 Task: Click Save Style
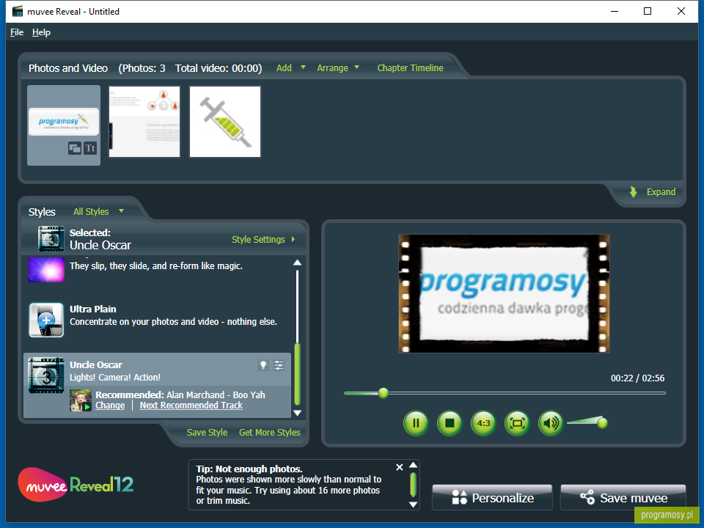(x=207, y=433)
